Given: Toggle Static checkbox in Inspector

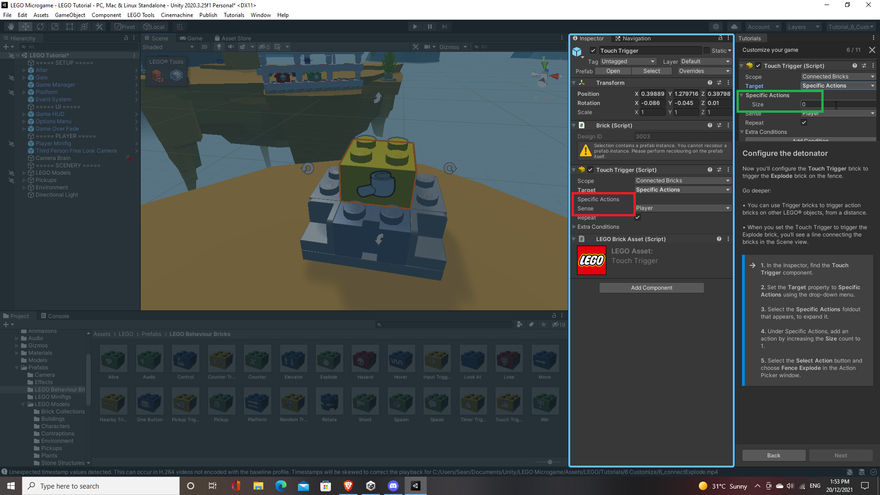Looking at the screenshot, I should click(707, 50).
